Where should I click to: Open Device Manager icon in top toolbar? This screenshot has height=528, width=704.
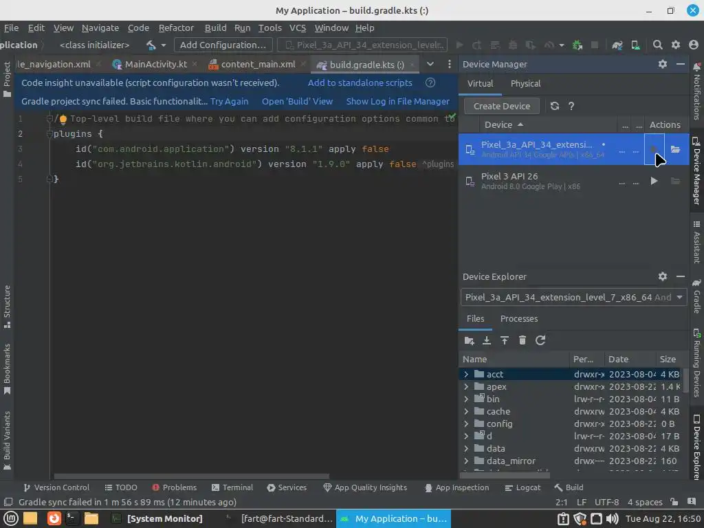click(x=635, y=45)
